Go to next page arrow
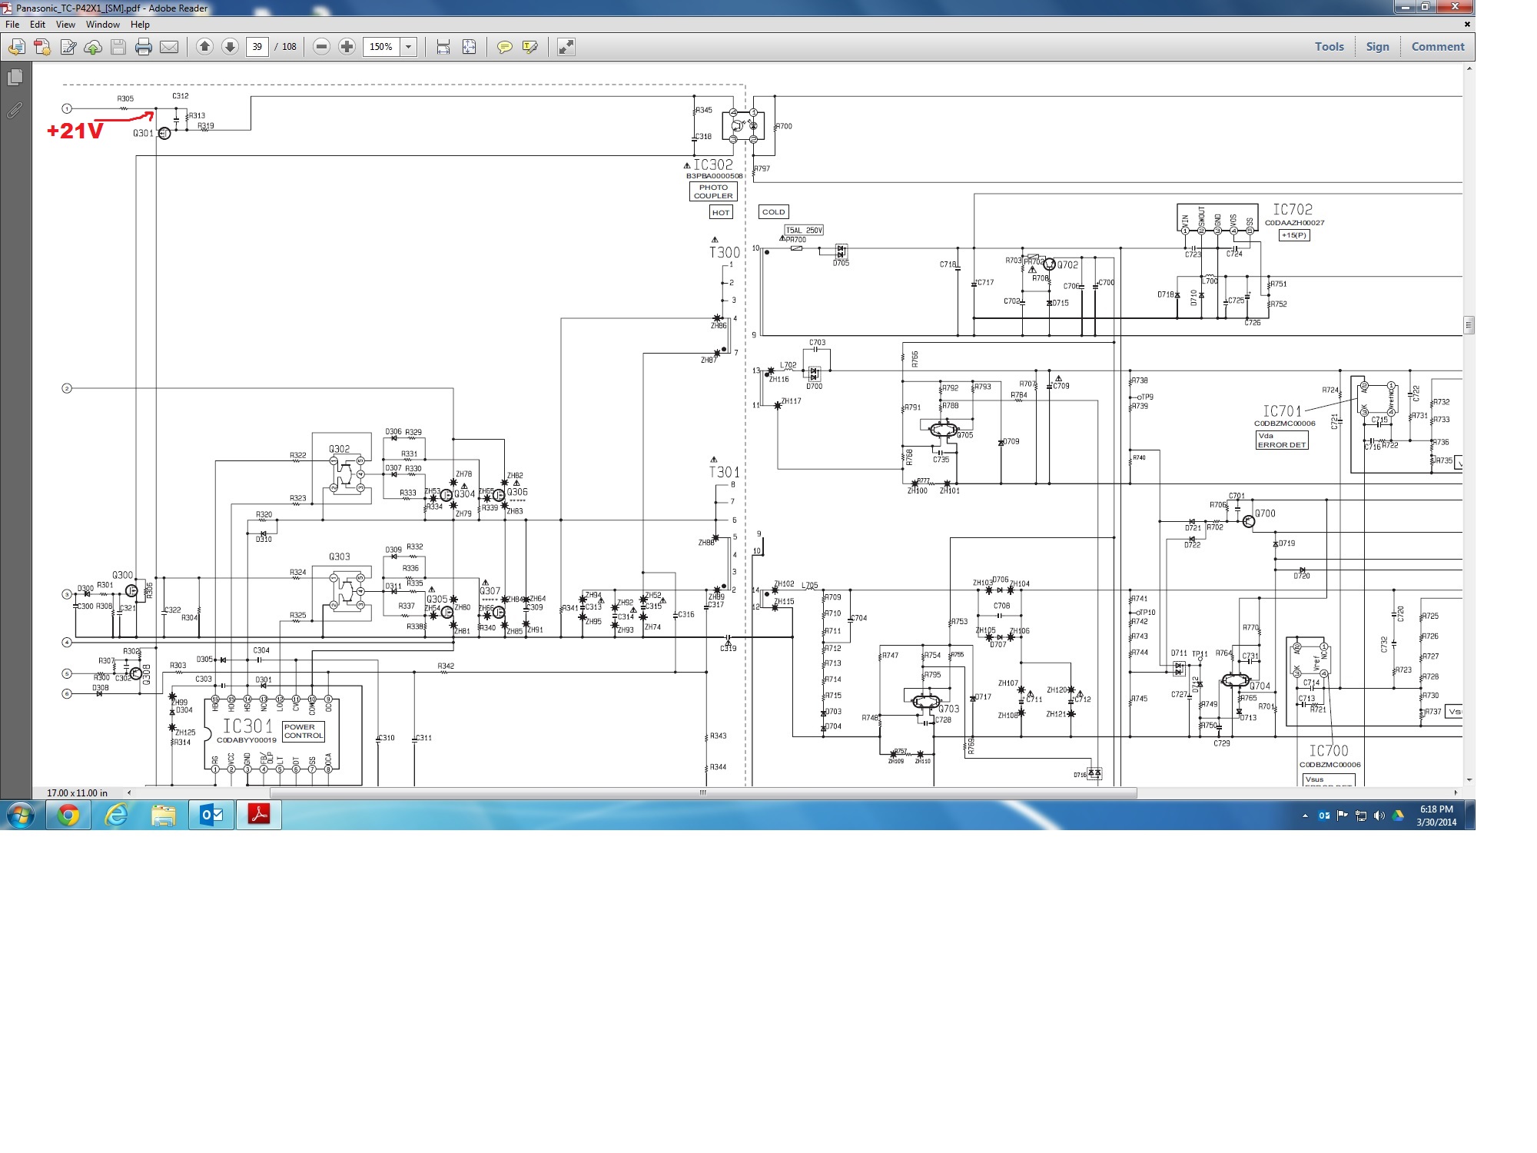Viewport: 1537px width, 1153px height. coord(230,47)
